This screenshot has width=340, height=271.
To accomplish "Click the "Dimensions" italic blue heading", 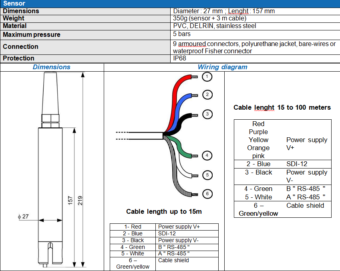I will point(51,67).
